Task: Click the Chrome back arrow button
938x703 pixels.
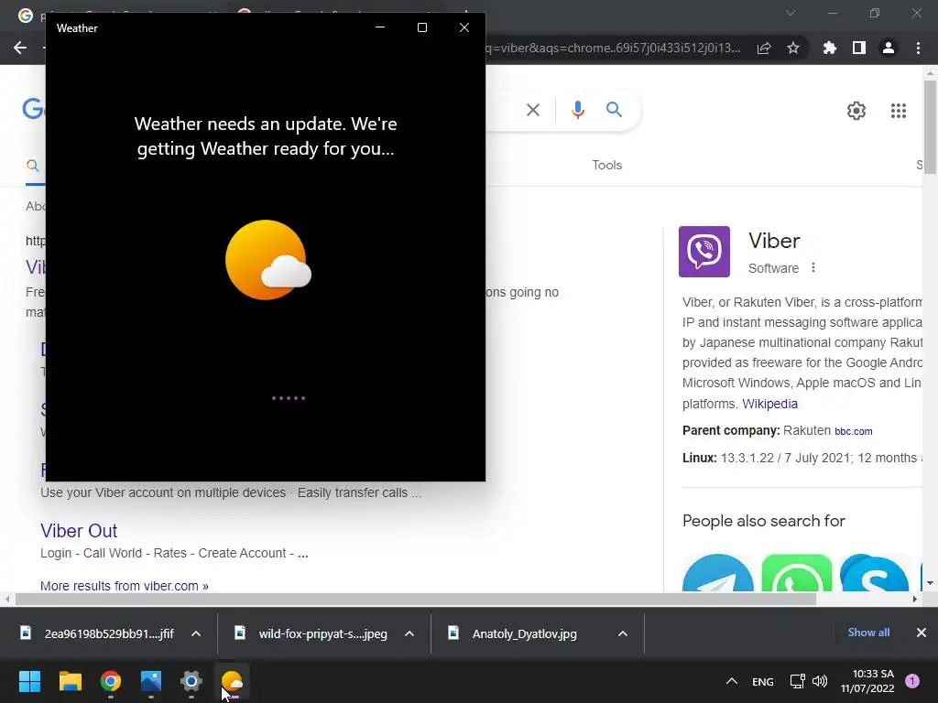Action: pyautogui.click(x=20, y=48)
